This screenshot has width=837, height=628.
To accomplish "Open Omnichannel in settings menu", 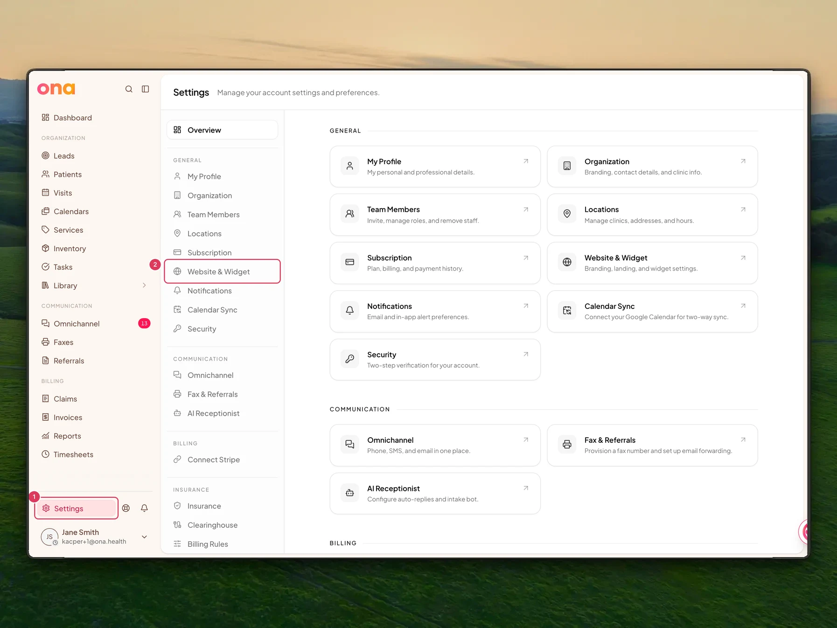I will (222, 375).
